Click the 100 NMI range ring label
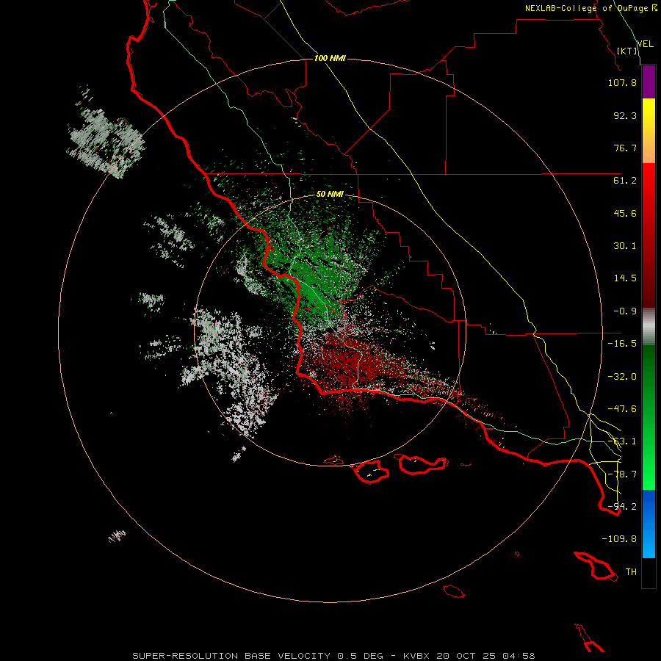 pos(330,58)
